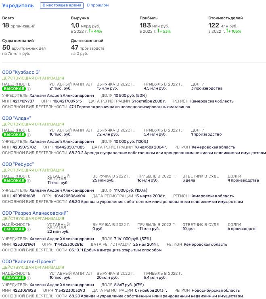266x299 pixels.
Task: Click '3 производства' debts for Кузбасс 3
Action: click(207, 88)
